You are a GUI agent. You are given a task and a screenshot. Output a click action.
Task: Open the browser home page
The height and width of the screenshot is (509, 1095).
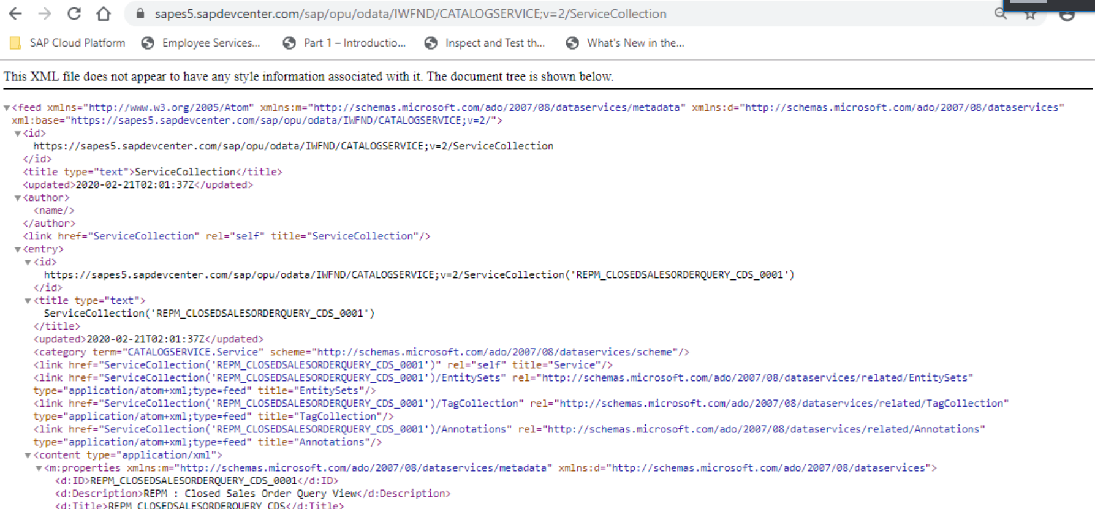tap(104, 13)
